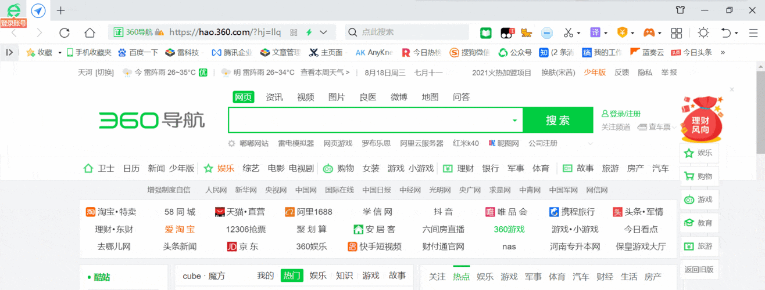This screenshot has width=765, height=290.
Task: Click the QR code icon in address bar
Action: (x=294, y=32)
